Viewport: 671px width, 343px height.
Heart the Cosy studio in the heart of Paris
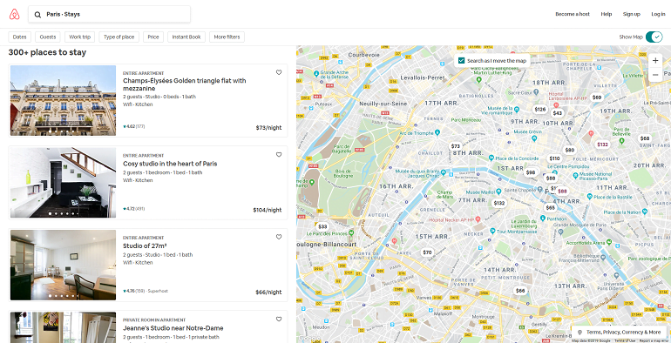pyautogui.click(x=279, y=155)
